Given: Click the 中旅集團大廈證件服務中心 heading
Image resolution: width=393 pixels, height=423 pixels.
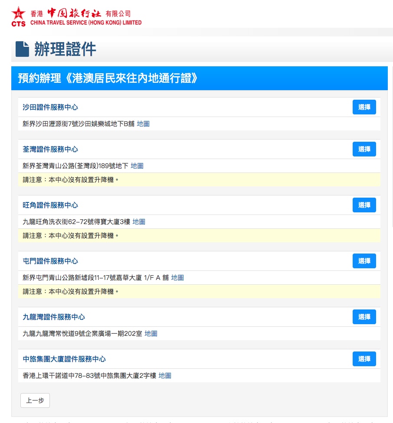Looking at the screenshot, I should click(x=64, y=359).
